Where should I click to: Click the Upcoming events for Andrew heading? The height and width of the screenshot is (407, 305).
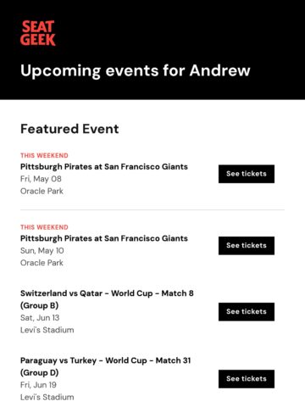(x=136, y=70)
